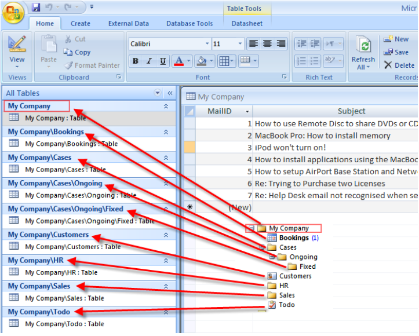This screenshot has height=336, width=419.
Task: Toggle underline formatting
Action: tap(163, 61)
